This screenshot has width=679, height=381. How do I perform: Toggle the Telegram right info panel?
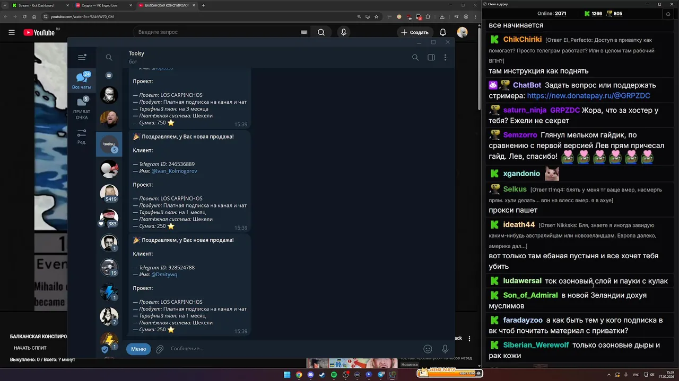click(431, 57)
